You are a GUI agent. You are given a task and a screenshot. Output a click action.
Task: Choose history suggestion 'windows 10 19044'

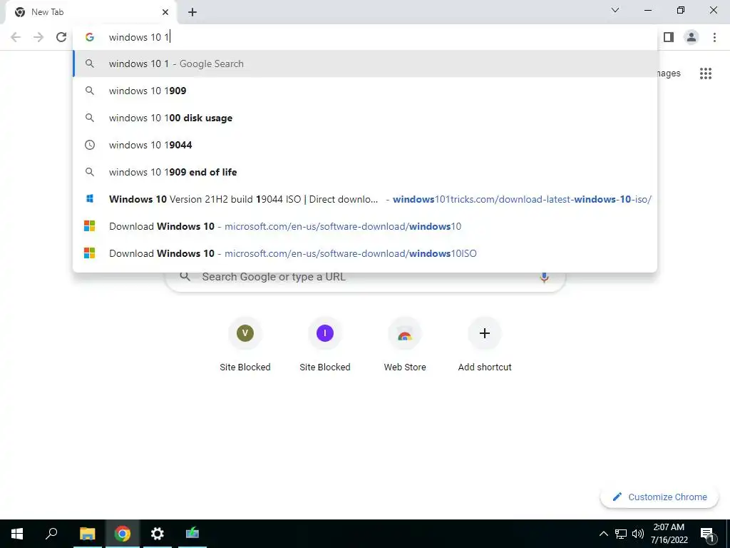click(365, 145)
